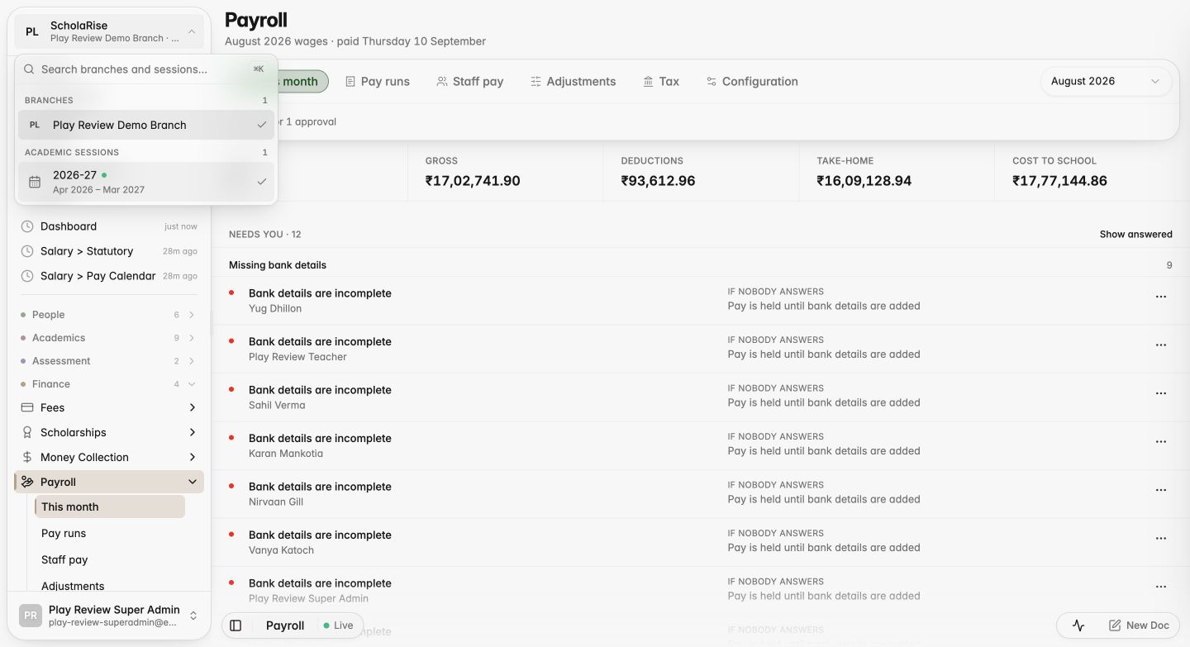This screenshot has height=647, width=1190.
Task: Open the three-dot menu for Yug Dhillon
Action: [1161, 297]
